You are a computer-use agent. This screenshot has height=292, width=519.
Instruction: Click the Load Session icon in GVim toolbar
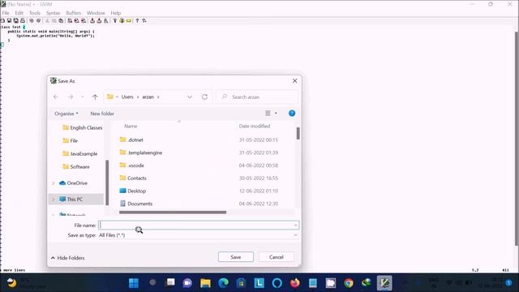point(92,20)
